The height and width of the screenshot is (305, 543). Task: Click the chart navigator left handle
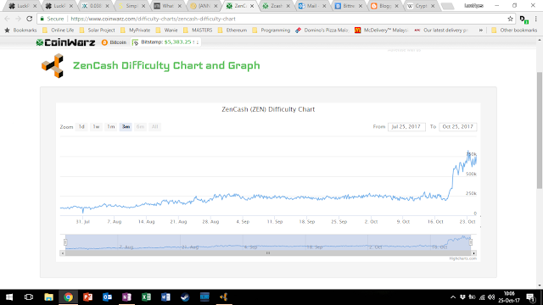tap(65, 242)
